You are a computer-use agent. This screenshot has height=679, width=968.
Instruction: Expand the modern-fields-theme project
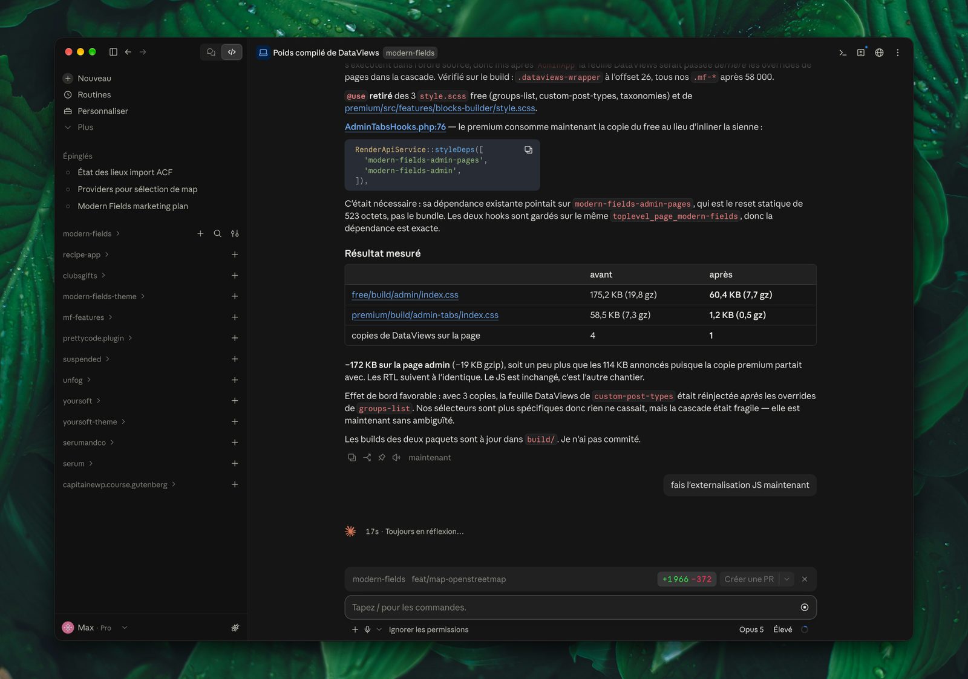(104, 296)
